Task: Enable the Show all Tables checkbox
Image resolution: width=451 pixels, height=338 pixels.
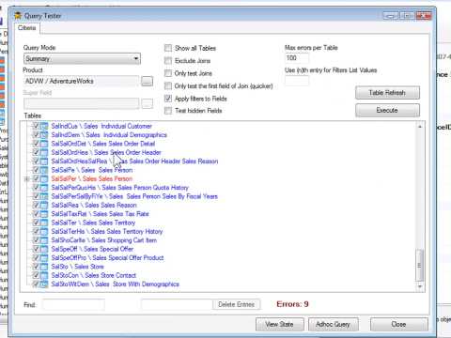Action: coord(168,48)
